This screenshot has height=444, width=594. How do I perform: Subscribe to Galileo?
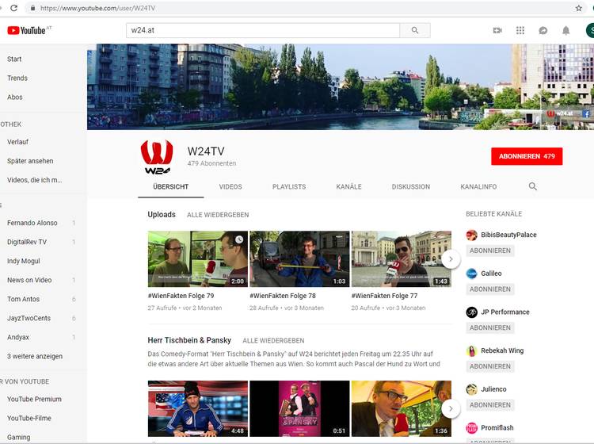click(490, 289)
